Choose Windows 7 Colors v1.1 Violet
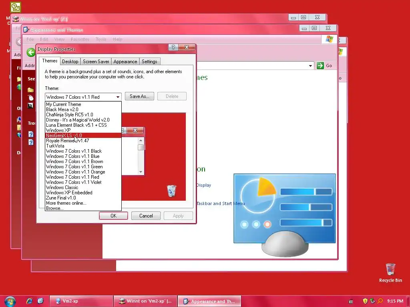Screen dimensions: 410x307 point(83,182)
